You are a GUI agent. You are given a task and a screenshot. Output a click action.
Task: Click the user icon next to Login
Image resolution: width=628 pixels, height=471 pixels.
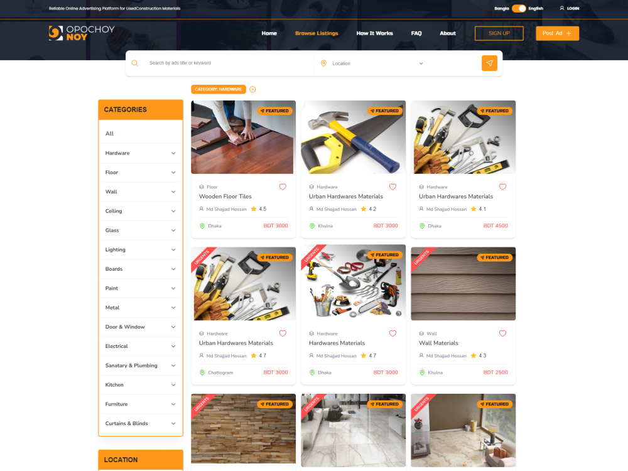coord(562,8)
